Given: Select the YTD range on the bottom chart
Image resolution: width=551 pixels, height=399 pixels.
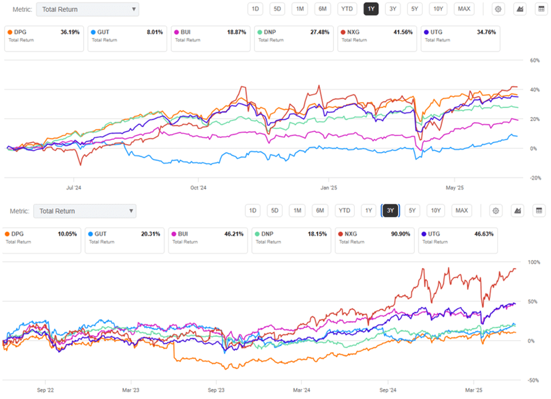Looking at the screenshot, I should (x=344, y=210).
